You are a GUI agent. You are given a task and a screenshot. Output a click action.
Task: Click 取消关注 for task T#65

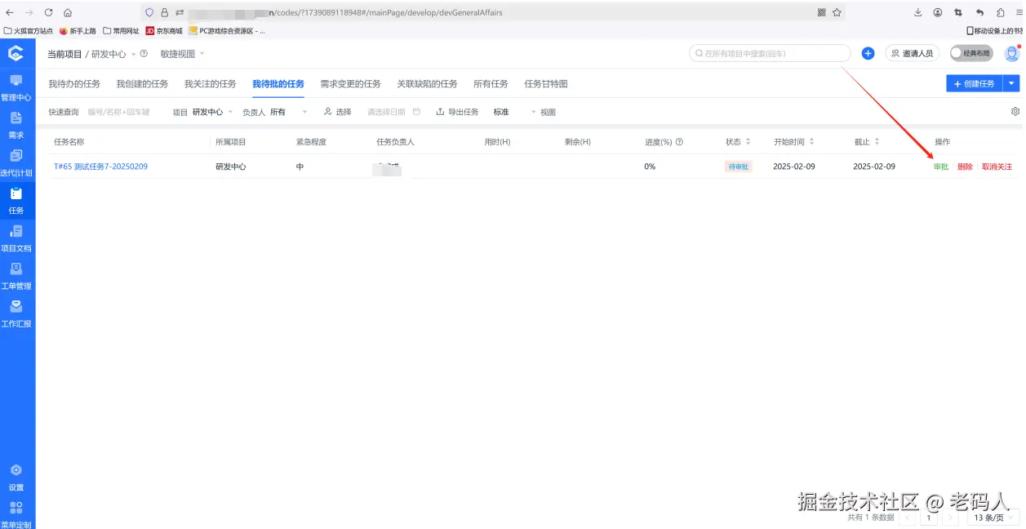997,167
